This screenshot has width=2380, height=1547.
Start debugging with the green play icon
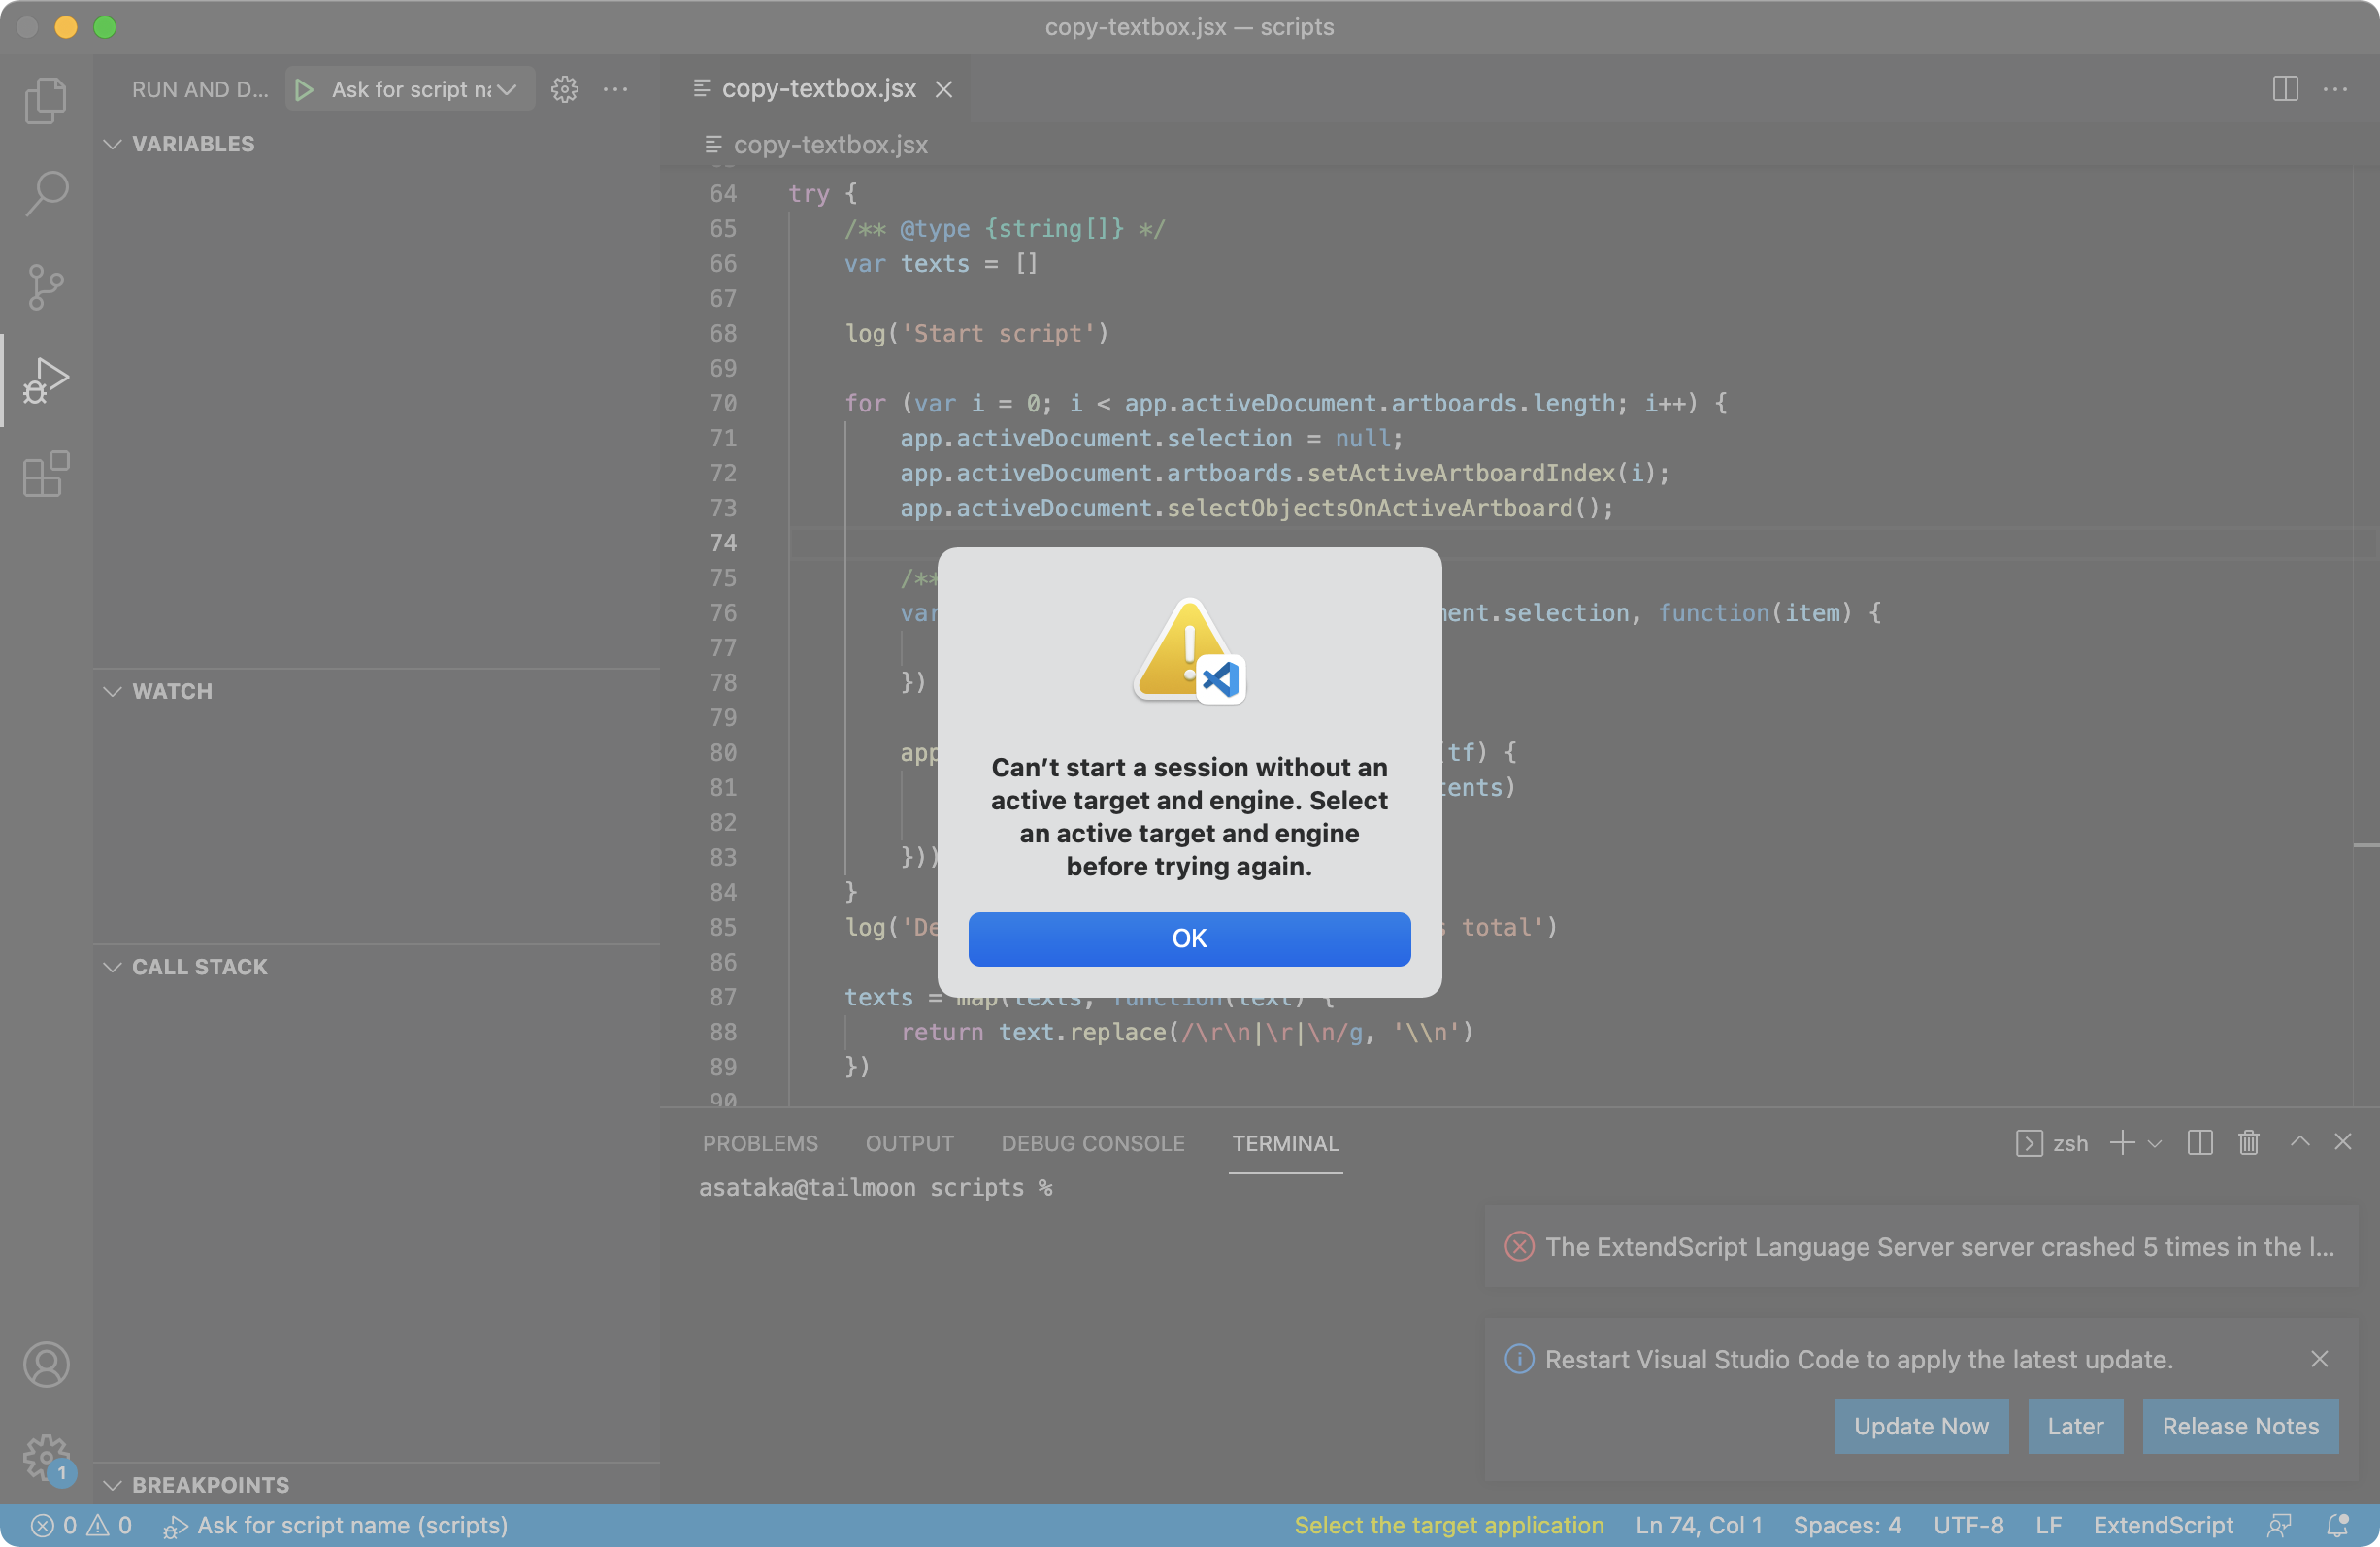click(x=305, y=89)
